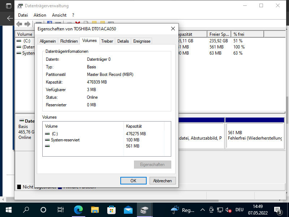The width and height of the screenshot is (289, 217).
Task: Click the left scroll arrow at bottom
Action: (x=3, y=200)
